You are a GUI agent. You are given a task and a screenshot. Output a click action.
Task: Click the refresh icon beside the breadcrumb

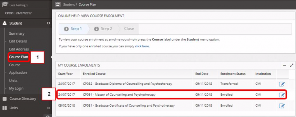point(58,5)
